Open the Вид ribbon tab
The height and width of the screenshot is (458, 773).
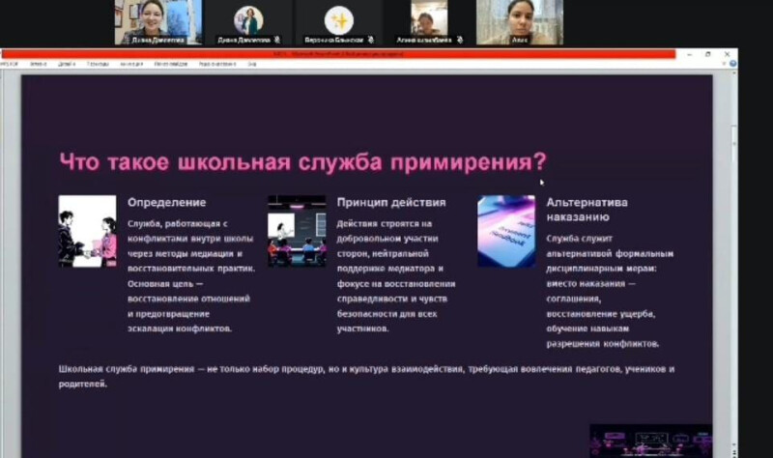click(x=252, y=65)
